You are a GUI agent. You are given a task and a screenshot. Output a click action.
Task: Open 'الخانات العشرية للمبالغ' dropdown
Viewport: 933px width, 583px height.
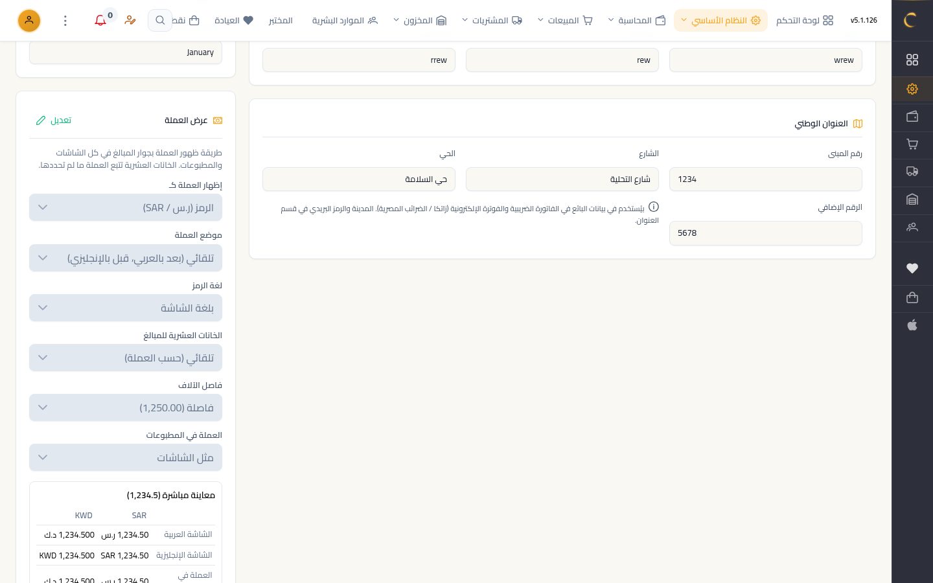(x=126, y=358)
